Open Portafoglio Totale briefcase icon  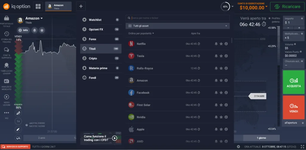pos(7,18)
